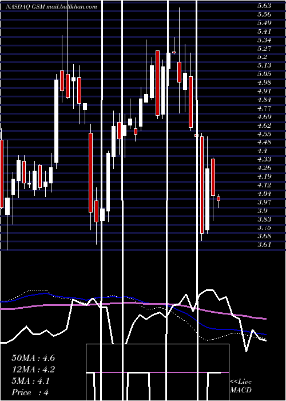
Task: Select the Price : 4 readout
Action: (x=30, y=392)
